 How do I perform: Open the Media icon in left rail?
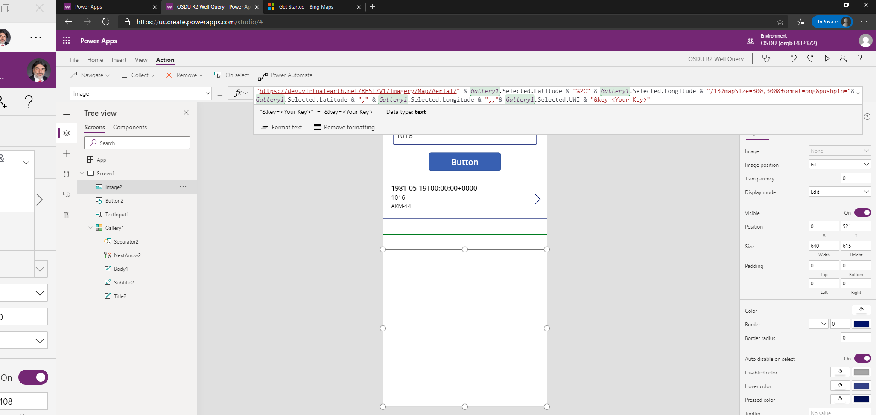[67, 194]
